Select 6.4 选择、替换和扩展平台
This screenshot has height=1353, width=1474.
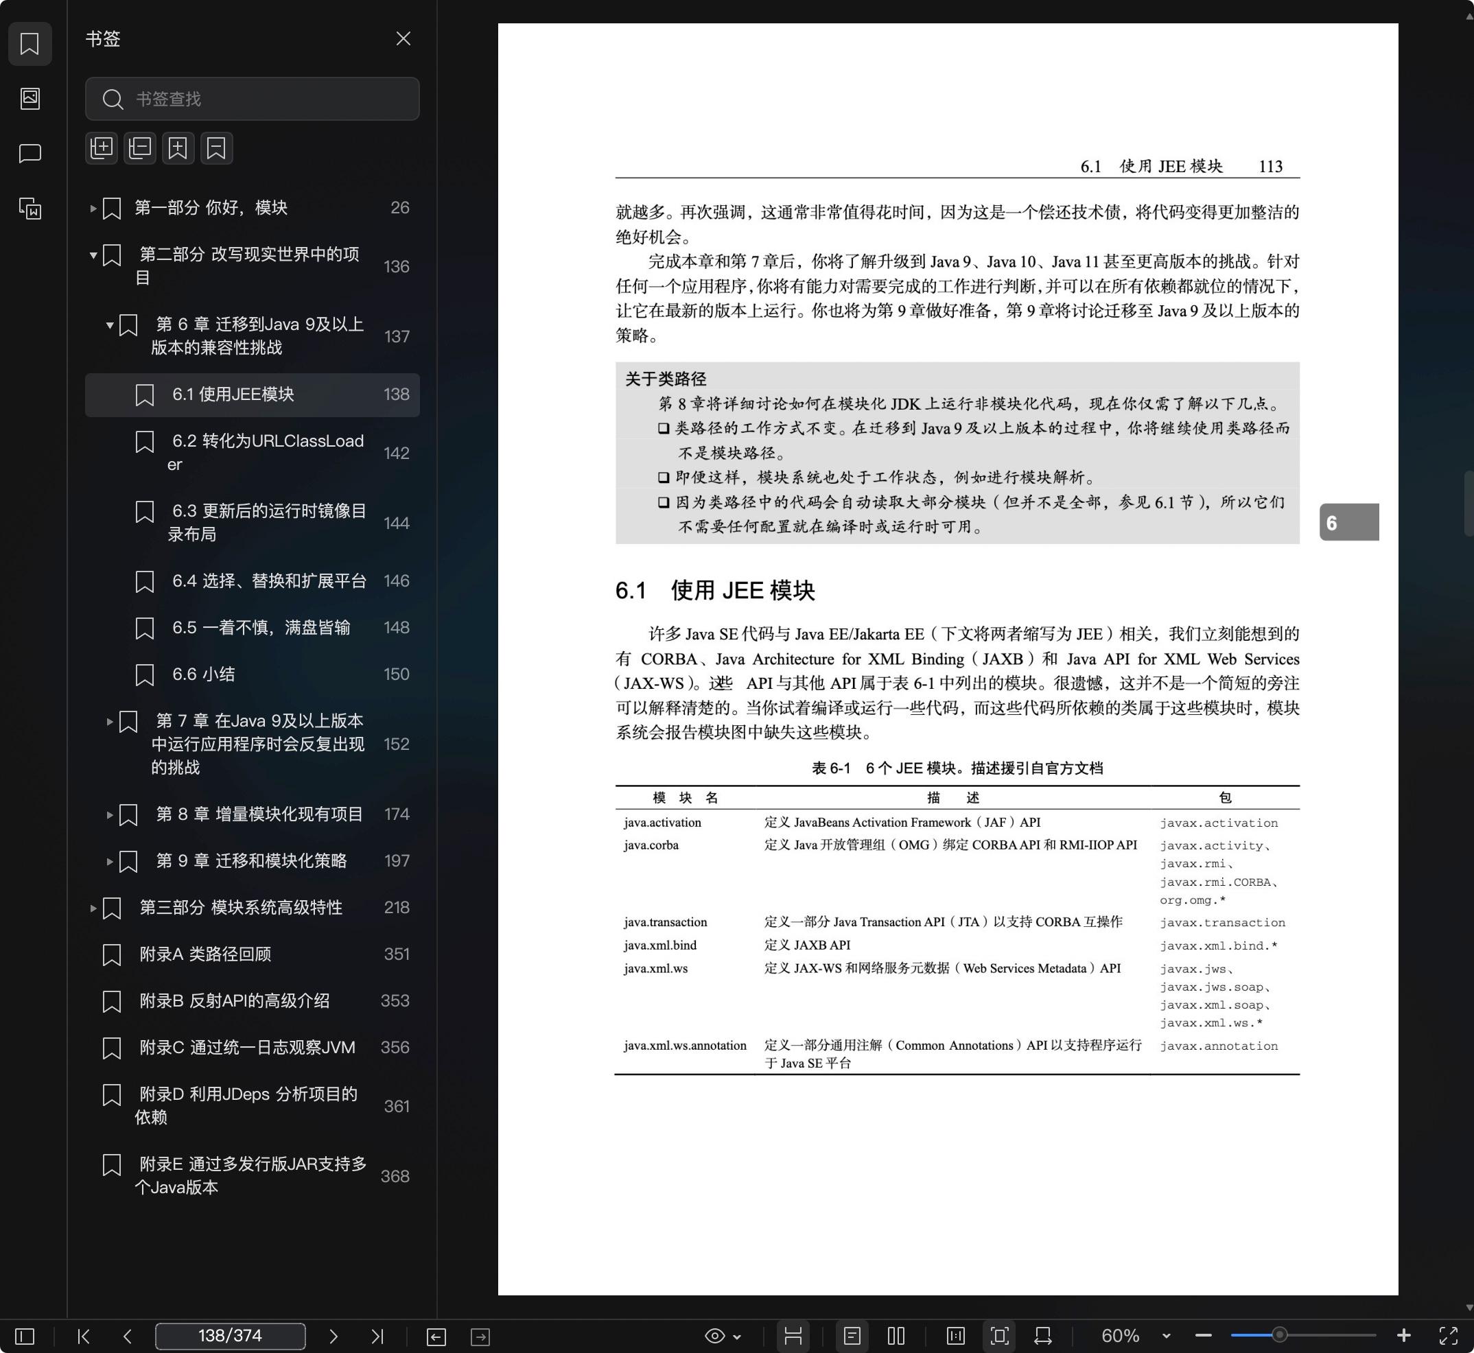252,580
